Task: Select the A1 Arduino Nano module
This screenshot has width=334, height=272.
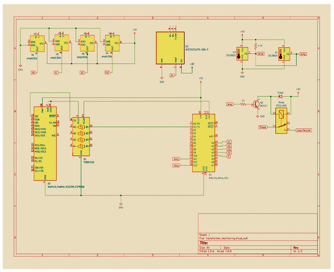Action: click(203, 143)
